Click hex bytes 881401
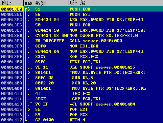Screen dimensions: 163x123 click(43, 88)
